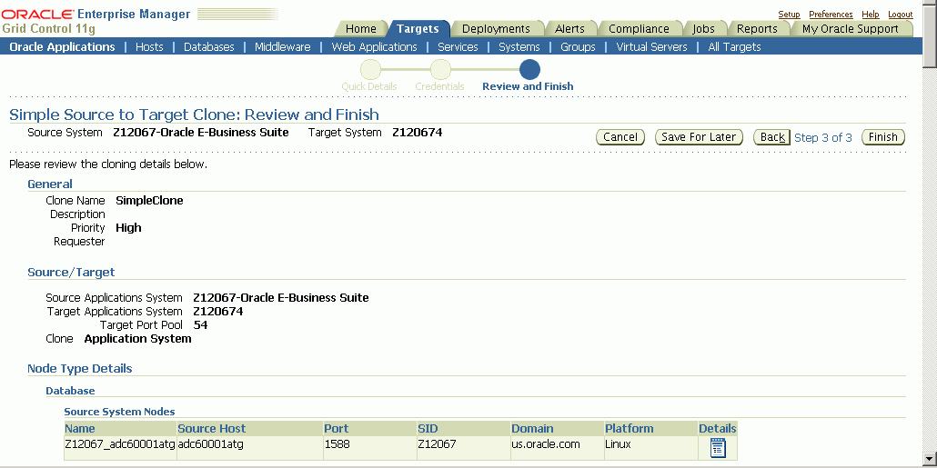The height and width of the screenshot is (468, 937).
Task: Select the Credentials step circle
Action: click(440, 70)
